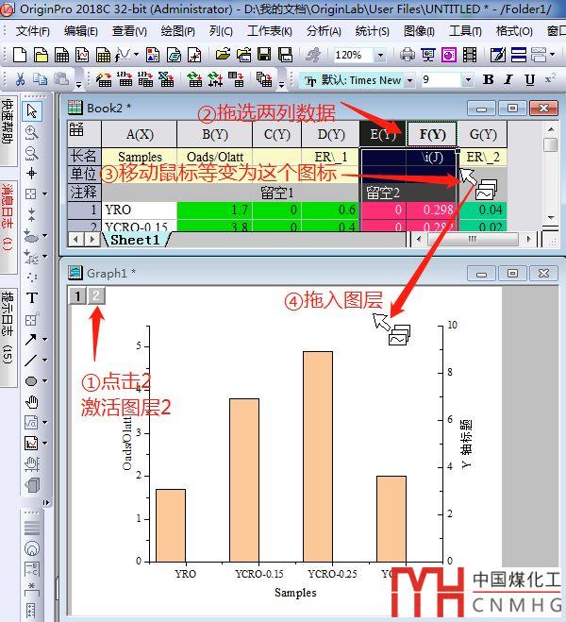Click the previous sheet navigation arrow
The width and height of the screenshot is (566, 622).
point(76,239)
